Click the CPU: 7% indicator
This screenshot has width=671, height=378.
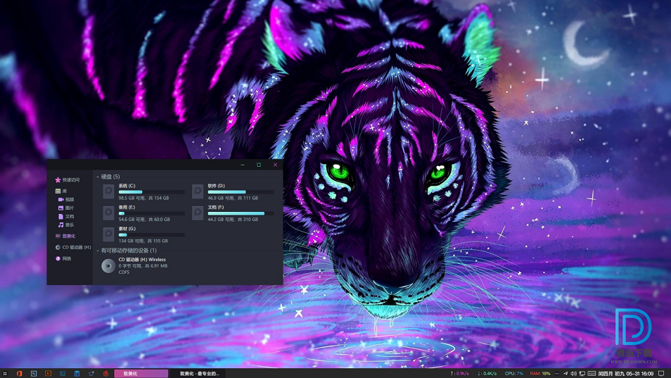pyautogui.click(x=514, y=373)
